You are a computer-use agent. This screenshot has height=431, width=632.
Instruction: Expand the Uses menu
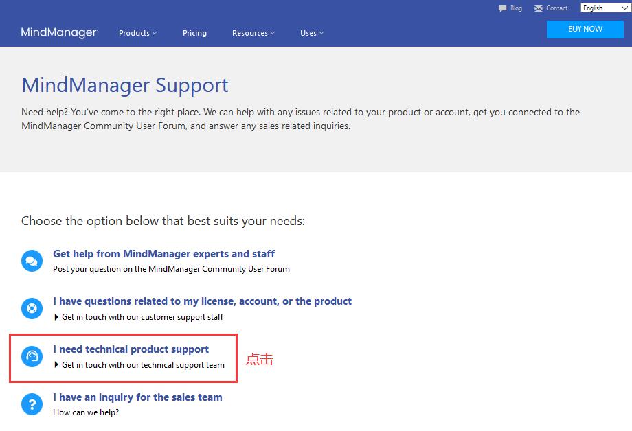pos(311,33)
